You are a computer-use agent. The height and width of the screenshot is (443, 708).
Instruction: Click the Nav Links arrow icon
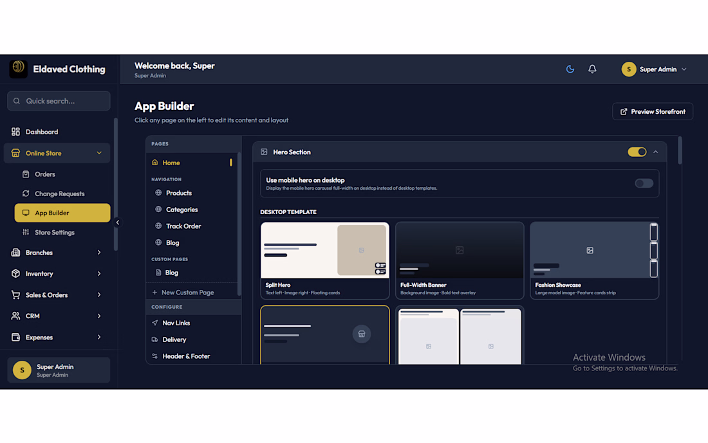155,323
